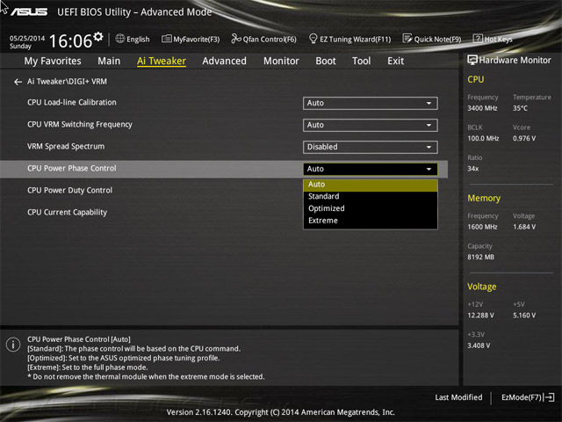Open VRM Spread Spectrum Disabled dropdown
The height and width of the screenshot is (422, 562).
(370, 147)
